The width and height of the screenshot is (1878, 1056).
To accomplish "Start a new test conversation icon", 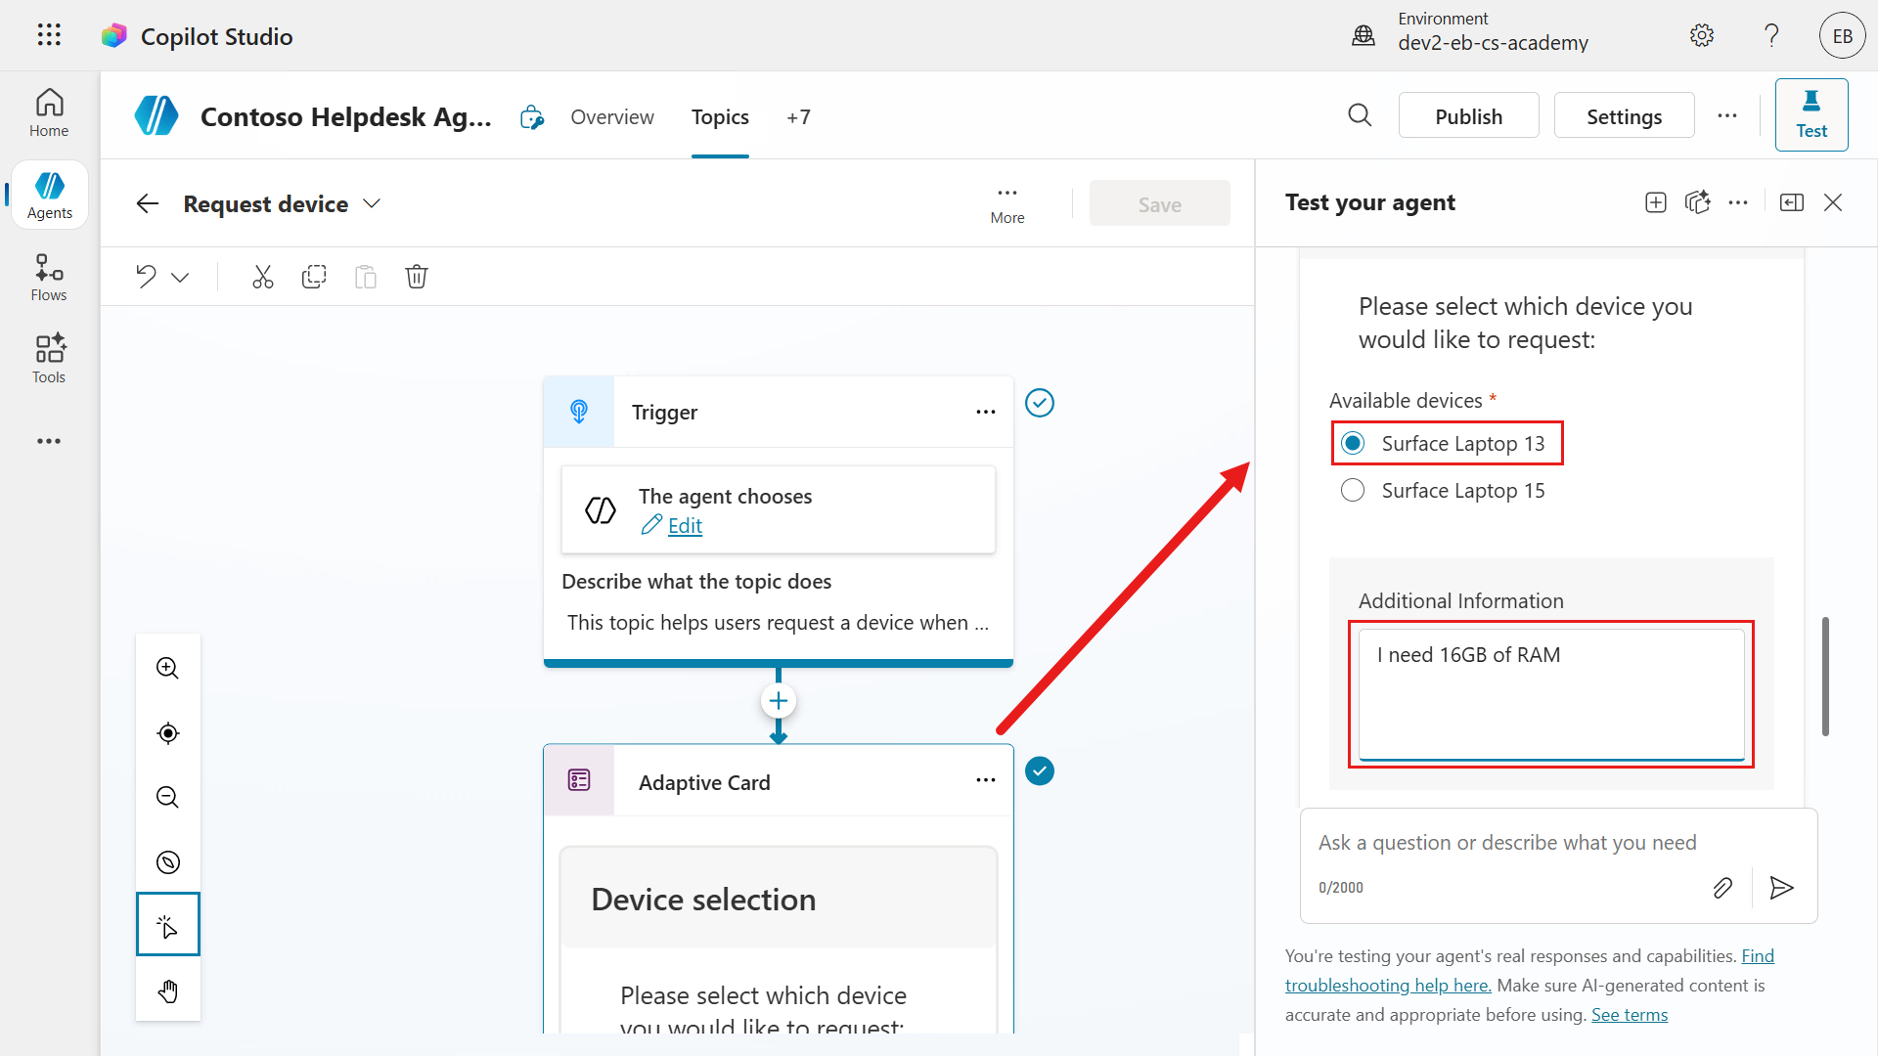I will pyautogui.click(x=1655, y=202).
